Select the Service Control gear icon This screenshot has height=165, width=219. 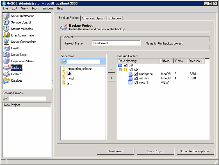pos(6,22)
